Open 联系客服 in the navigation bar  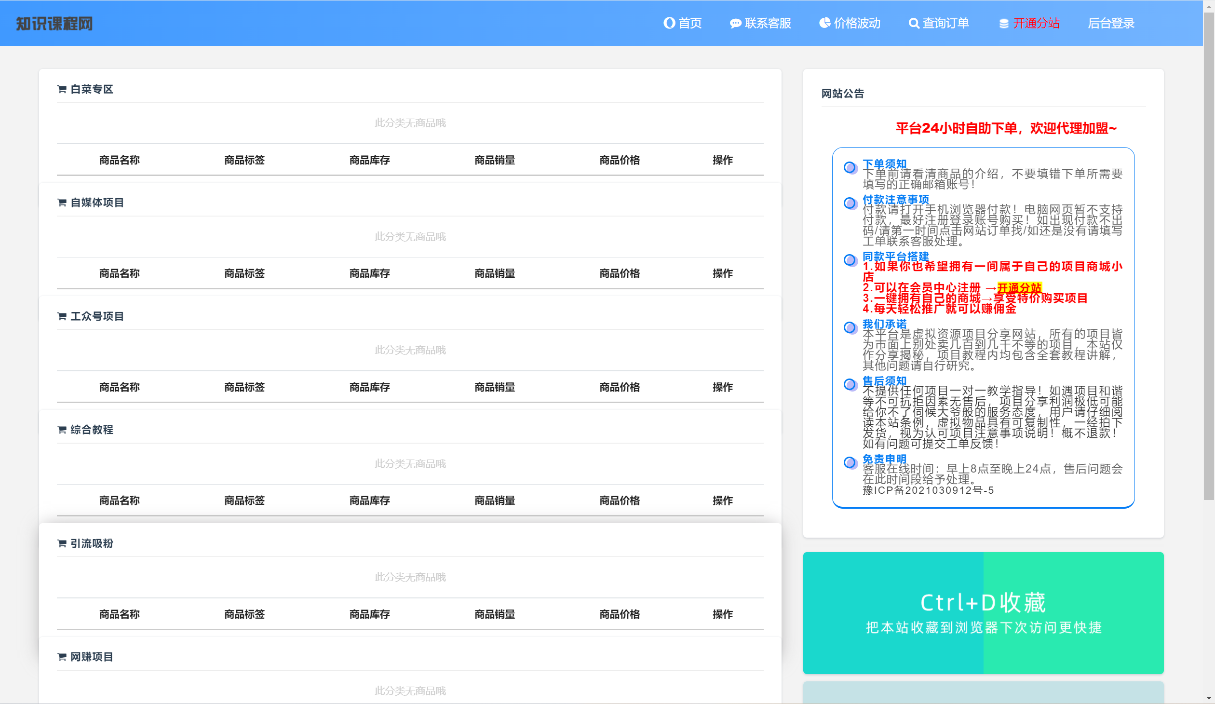[760, 23]
